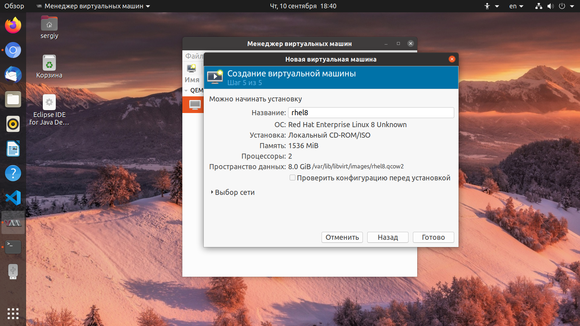This screenshot has width=580, height=326.
Task: Open the Файл menu
Action: [194, 56]
